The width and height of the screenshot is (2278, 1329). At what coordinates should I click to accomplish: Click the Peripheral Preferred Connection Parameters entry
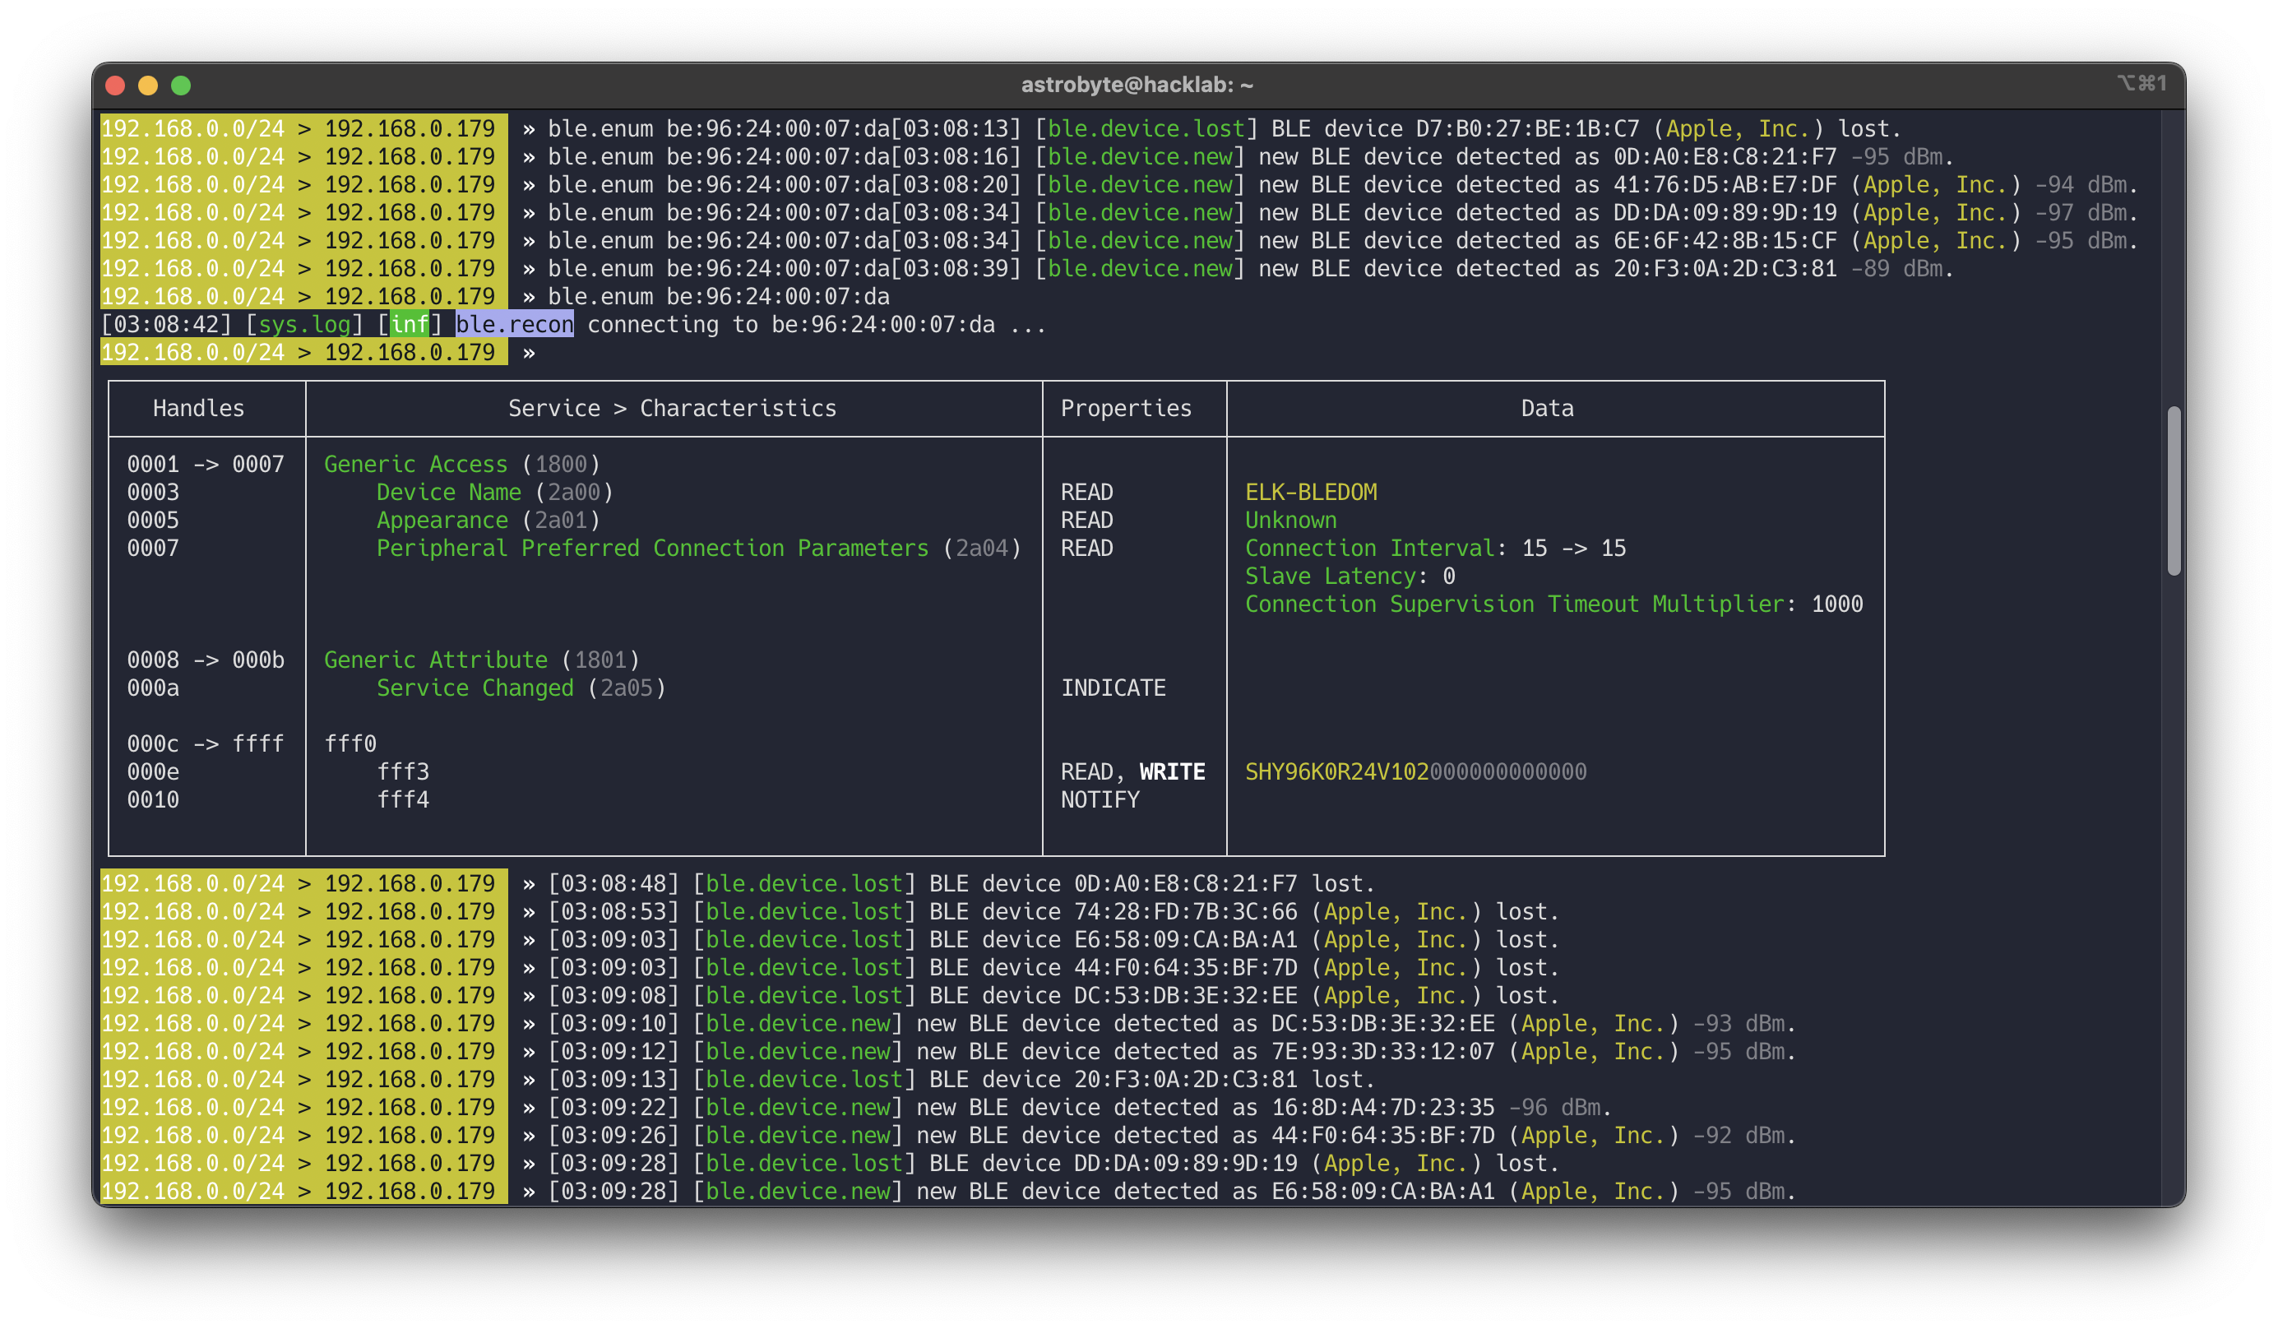(652, 548)
